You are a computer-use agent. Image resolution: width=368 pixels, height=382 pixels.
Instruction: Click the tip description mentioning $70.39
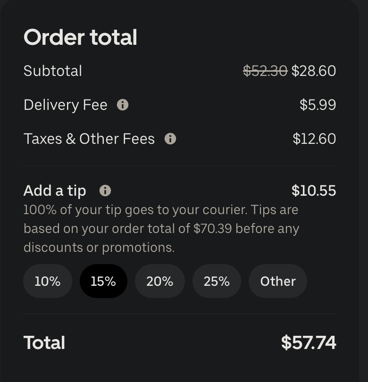[x=161, y=229]
